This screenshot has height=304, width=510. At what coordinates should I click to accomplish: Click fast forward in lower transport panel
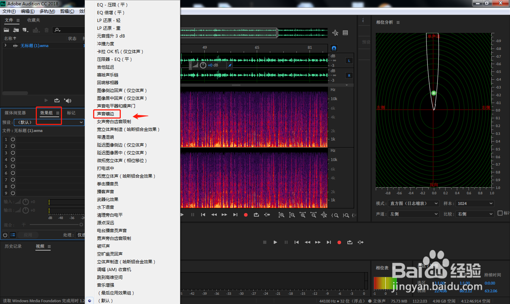[x=318, y=242]
